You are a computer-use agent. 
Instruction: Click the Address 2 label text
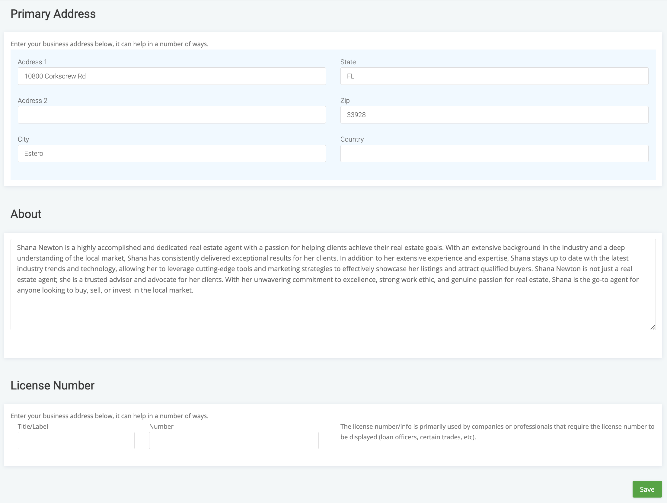[32, 101]
